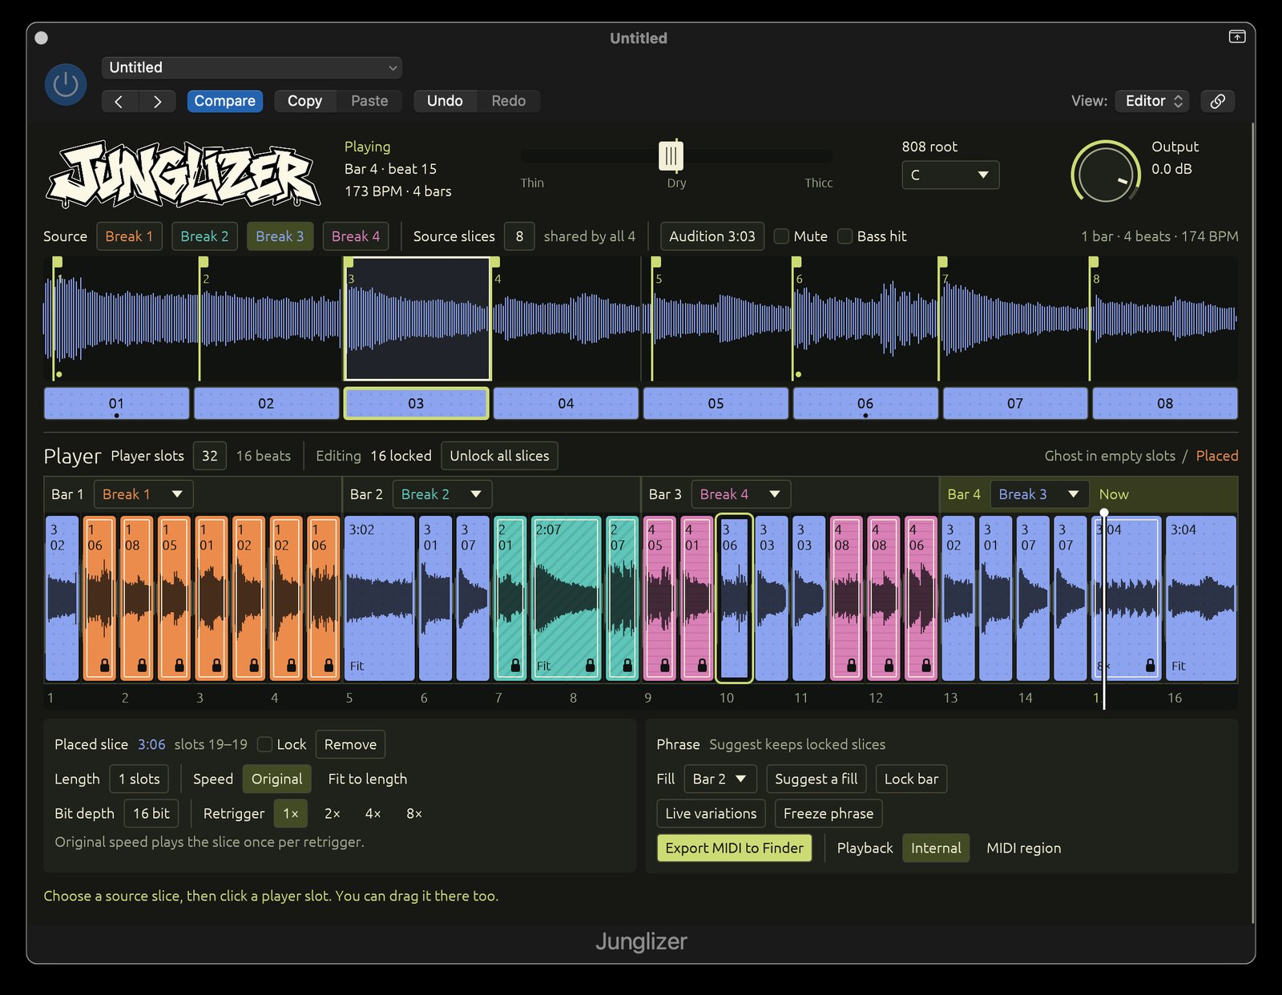Switch source to Break 1
This screenshot has height=995, width=1282.
(129, 236)
